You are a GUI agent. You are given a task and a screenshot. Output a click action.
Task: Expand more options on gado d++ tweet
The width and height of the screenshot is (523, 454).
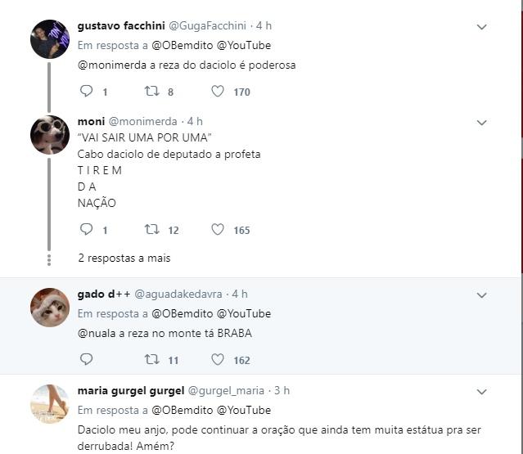(x=482, y=295)
